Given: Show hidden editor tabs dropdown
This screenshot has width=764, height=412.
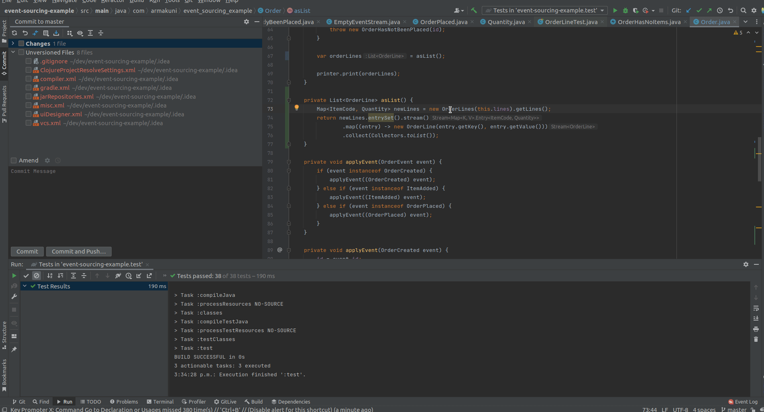Looking at the screenshot, I should point(746,22).
